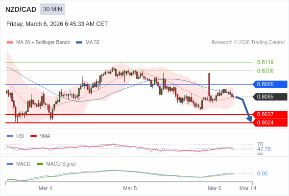Click the 9MA legend red swatch
This screenshot has height=196, width=289.
(33, 136)
